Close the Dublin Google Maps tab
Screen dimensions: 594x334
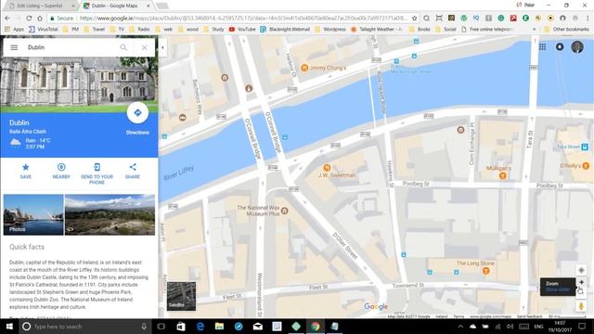tap(148, 6)
